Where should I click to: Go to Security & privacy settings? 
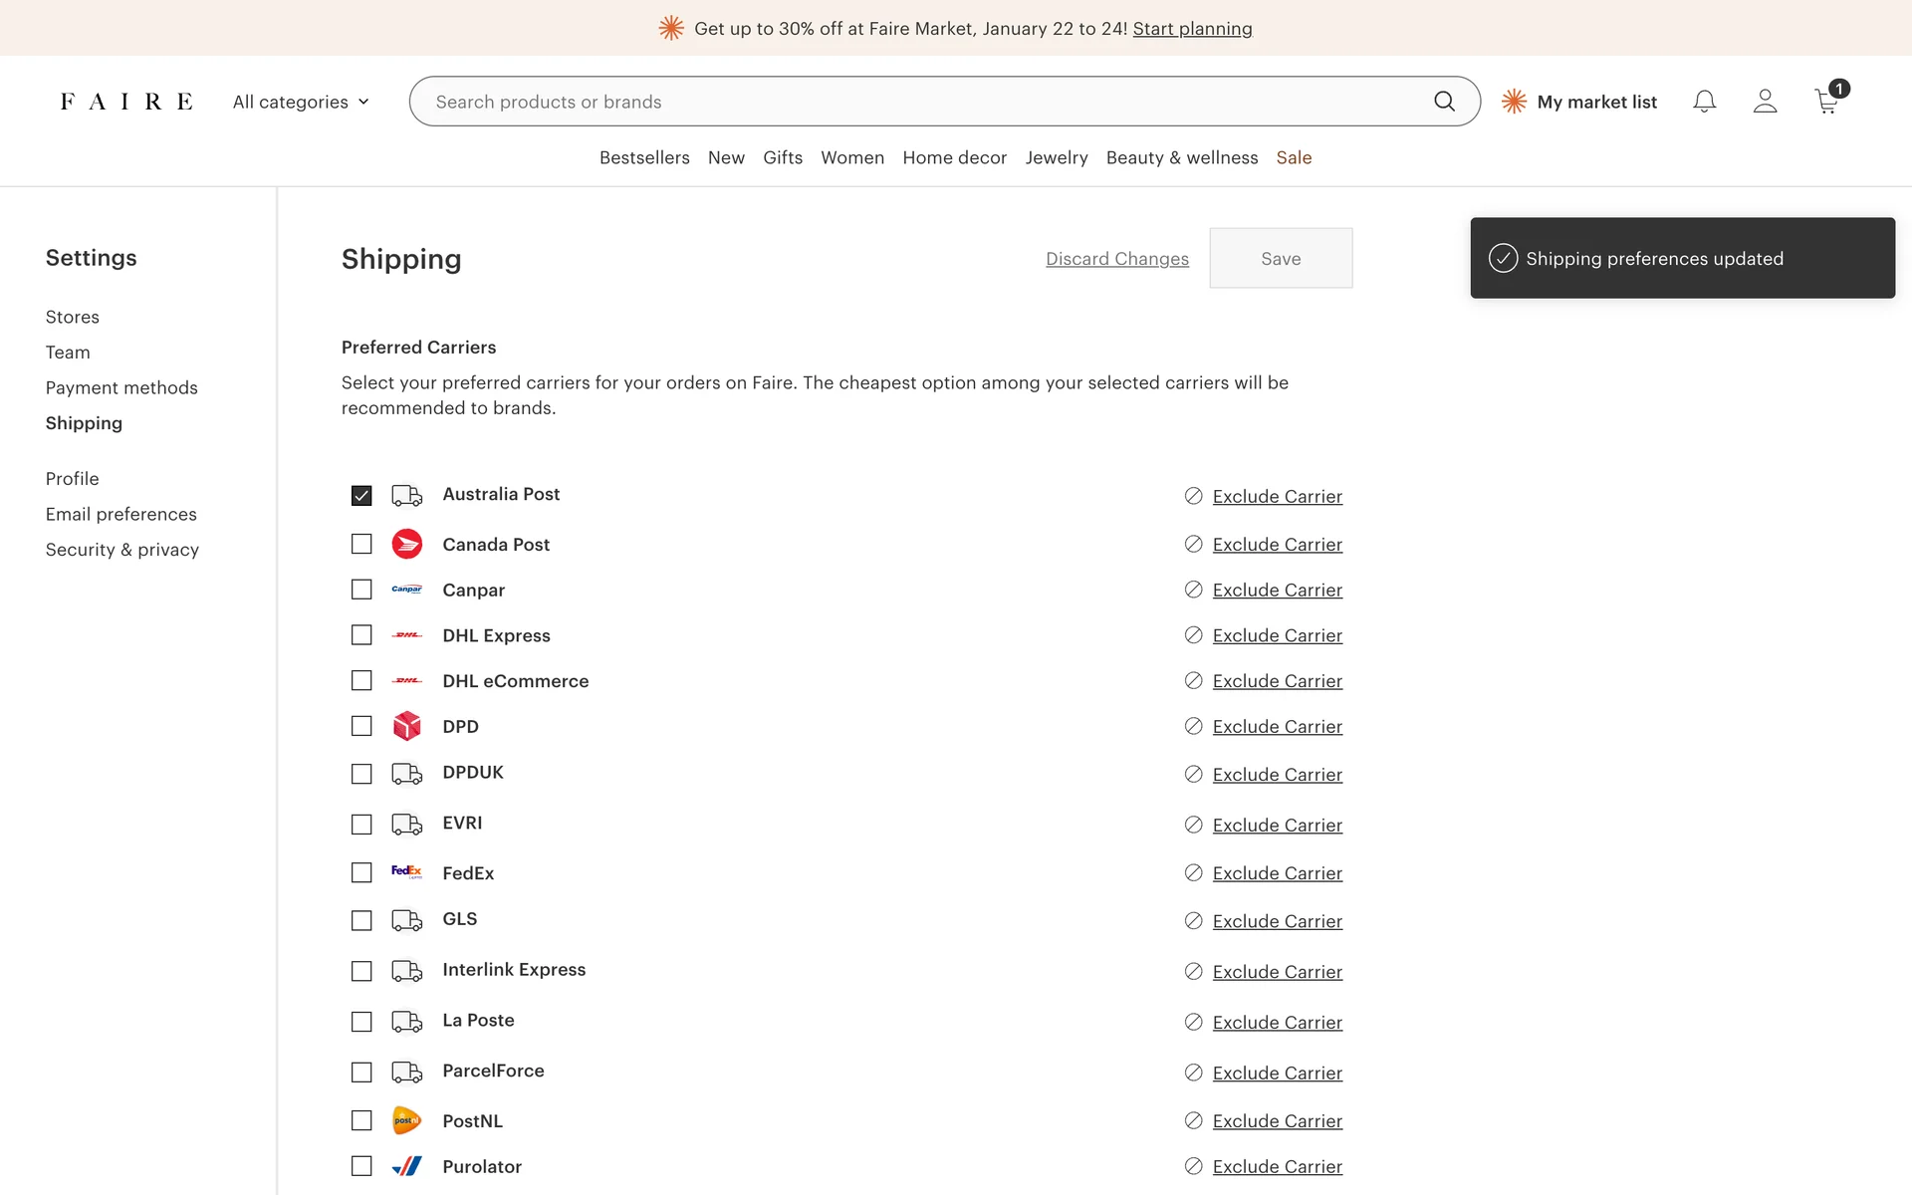122,550
